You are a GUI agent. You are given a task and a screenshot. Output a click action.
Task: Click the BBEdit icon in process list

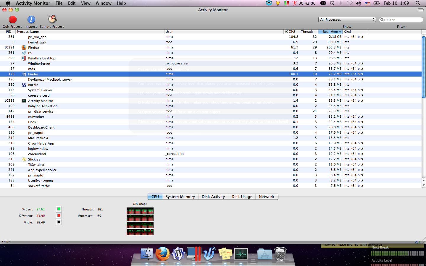click(x=24, y=85)
